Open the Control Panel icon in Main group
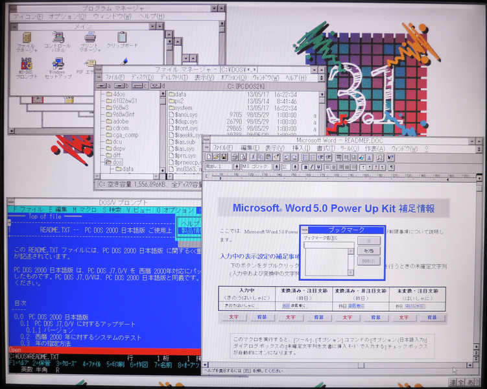487x389 pixels. [x=58, y=41]
